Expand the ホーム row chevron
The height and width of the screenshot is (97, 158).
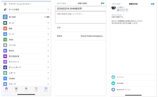point(48,23)
